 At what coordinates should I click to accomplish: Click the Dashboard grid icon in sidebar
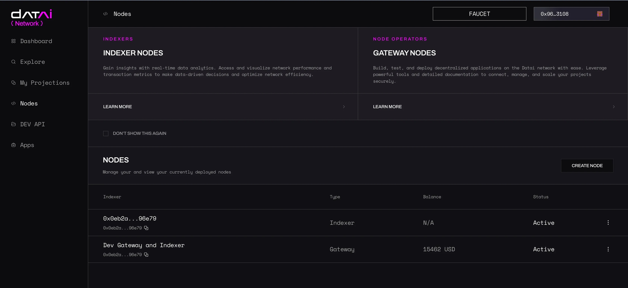pyautogui.click(x=13, y=41)
